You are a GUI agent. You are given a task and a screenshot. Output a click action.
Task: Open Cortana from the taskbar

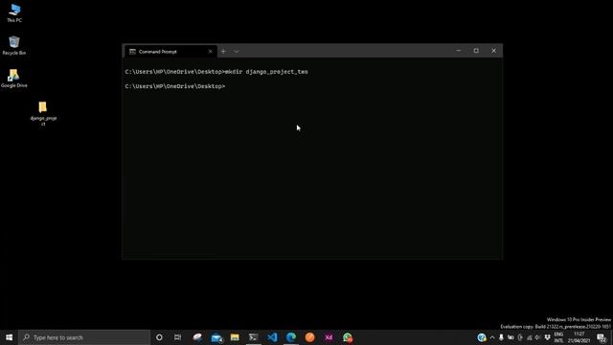[159, 337]
